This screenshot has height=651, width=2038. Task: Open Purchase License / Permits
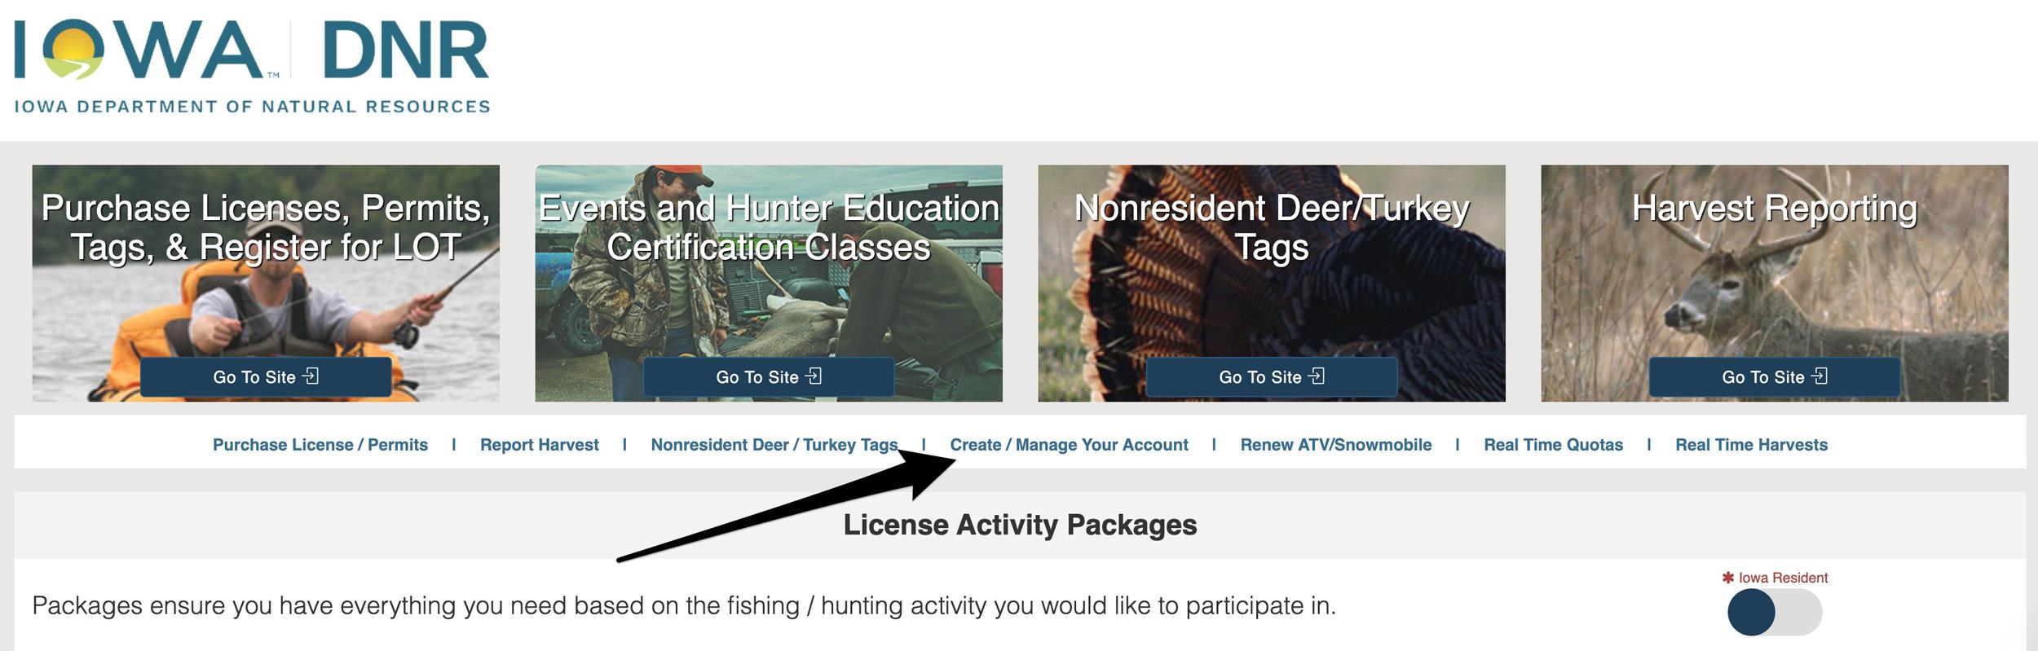[320, 445]
